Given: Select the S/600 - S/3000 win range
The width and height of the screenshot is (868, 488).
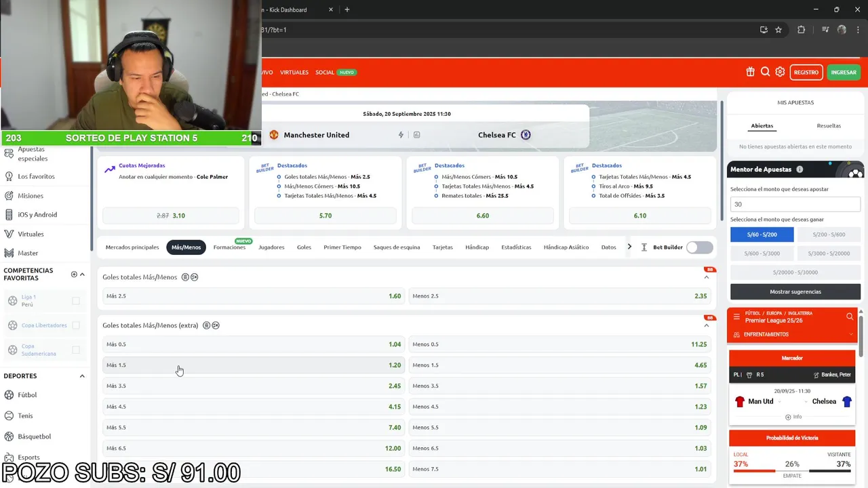Looking at the screenshot, I should click(762, 253).
